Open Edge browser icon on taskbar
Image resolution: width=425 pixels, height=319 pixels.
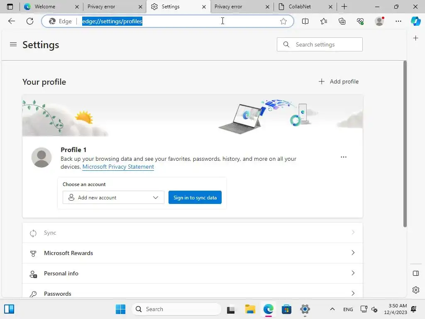click(x=269, y=309)
